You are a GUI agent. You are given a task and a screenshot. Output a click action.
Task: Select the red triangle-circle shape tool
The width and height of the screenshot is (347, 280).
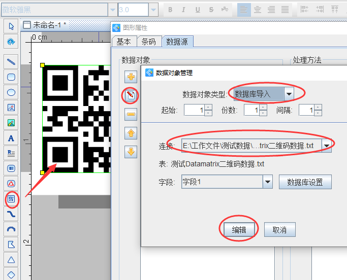[11, 184]
